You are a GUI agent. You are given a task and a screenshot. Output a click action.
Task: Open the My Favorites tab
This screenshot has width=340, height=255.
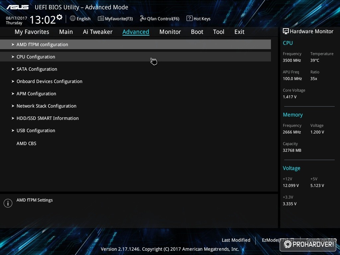click(32, 32)
